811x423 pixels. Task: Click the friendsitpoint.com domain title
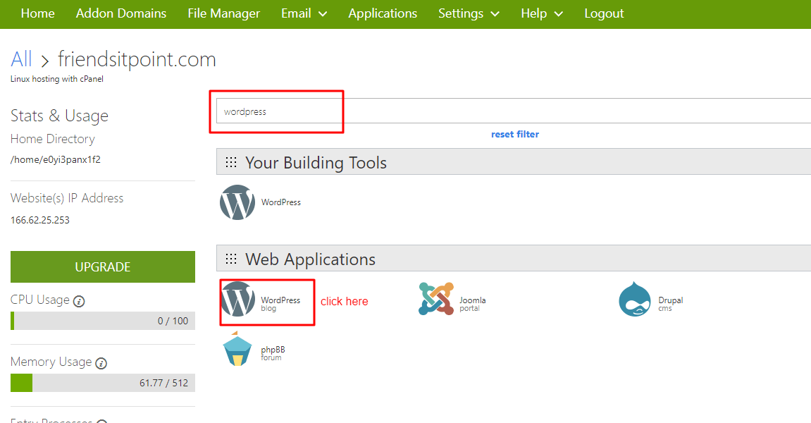(x=137, y=59)
